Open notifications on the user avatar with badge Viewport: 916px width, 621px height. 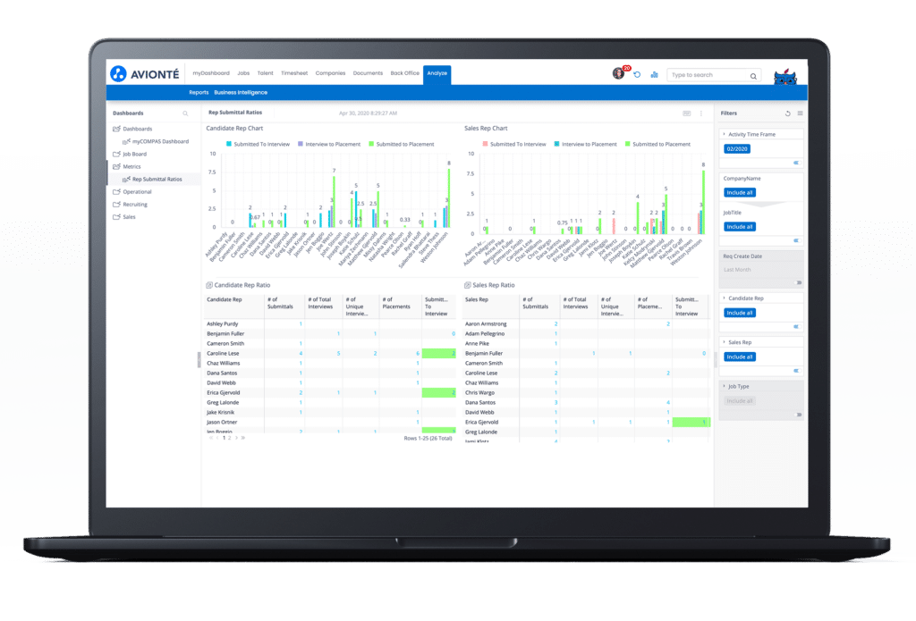(x=617, y=73)
